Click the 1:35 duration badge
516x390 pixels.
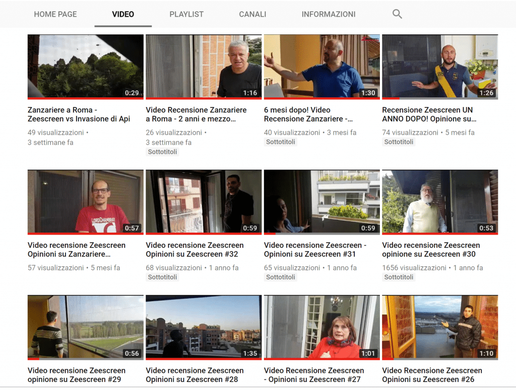(250, 354)
